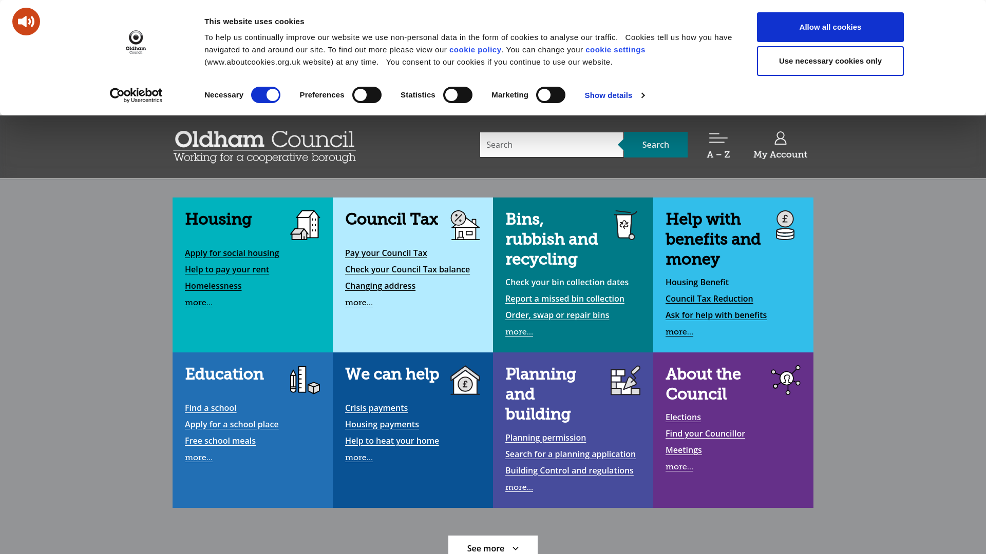The image size is (986, 554).
Task: Click the Oldham Council header logo
Action: 264,147
